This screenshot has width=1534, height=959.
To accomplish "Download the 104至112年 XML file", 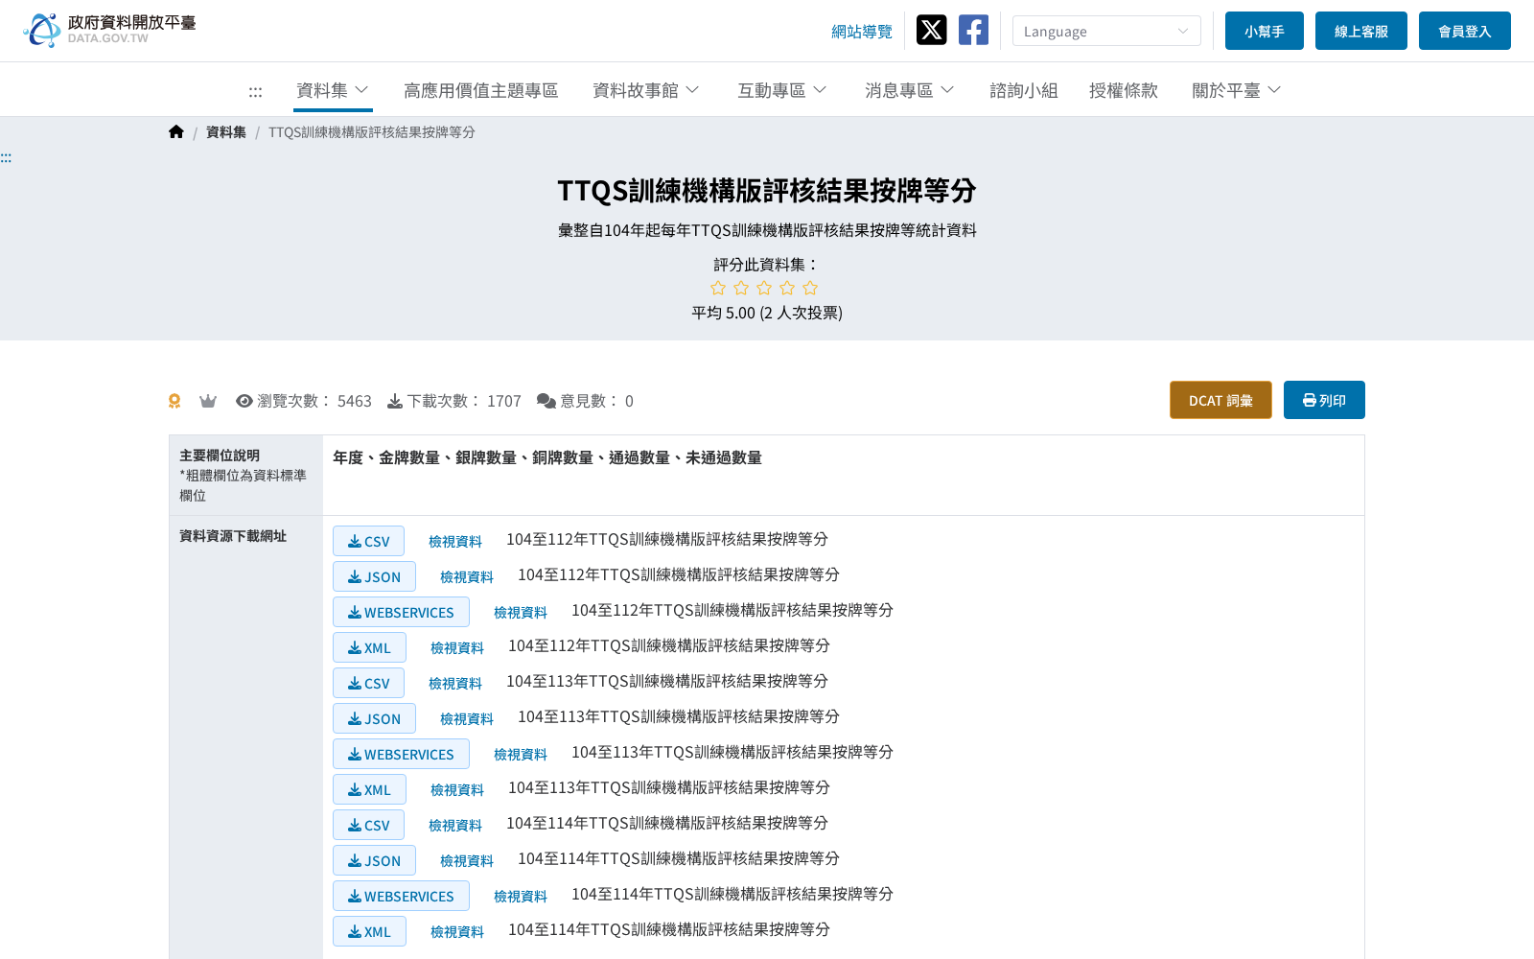I will [x=369, y=647].
